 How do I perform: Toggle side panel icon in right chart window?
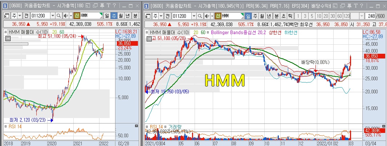click(148, 16)
